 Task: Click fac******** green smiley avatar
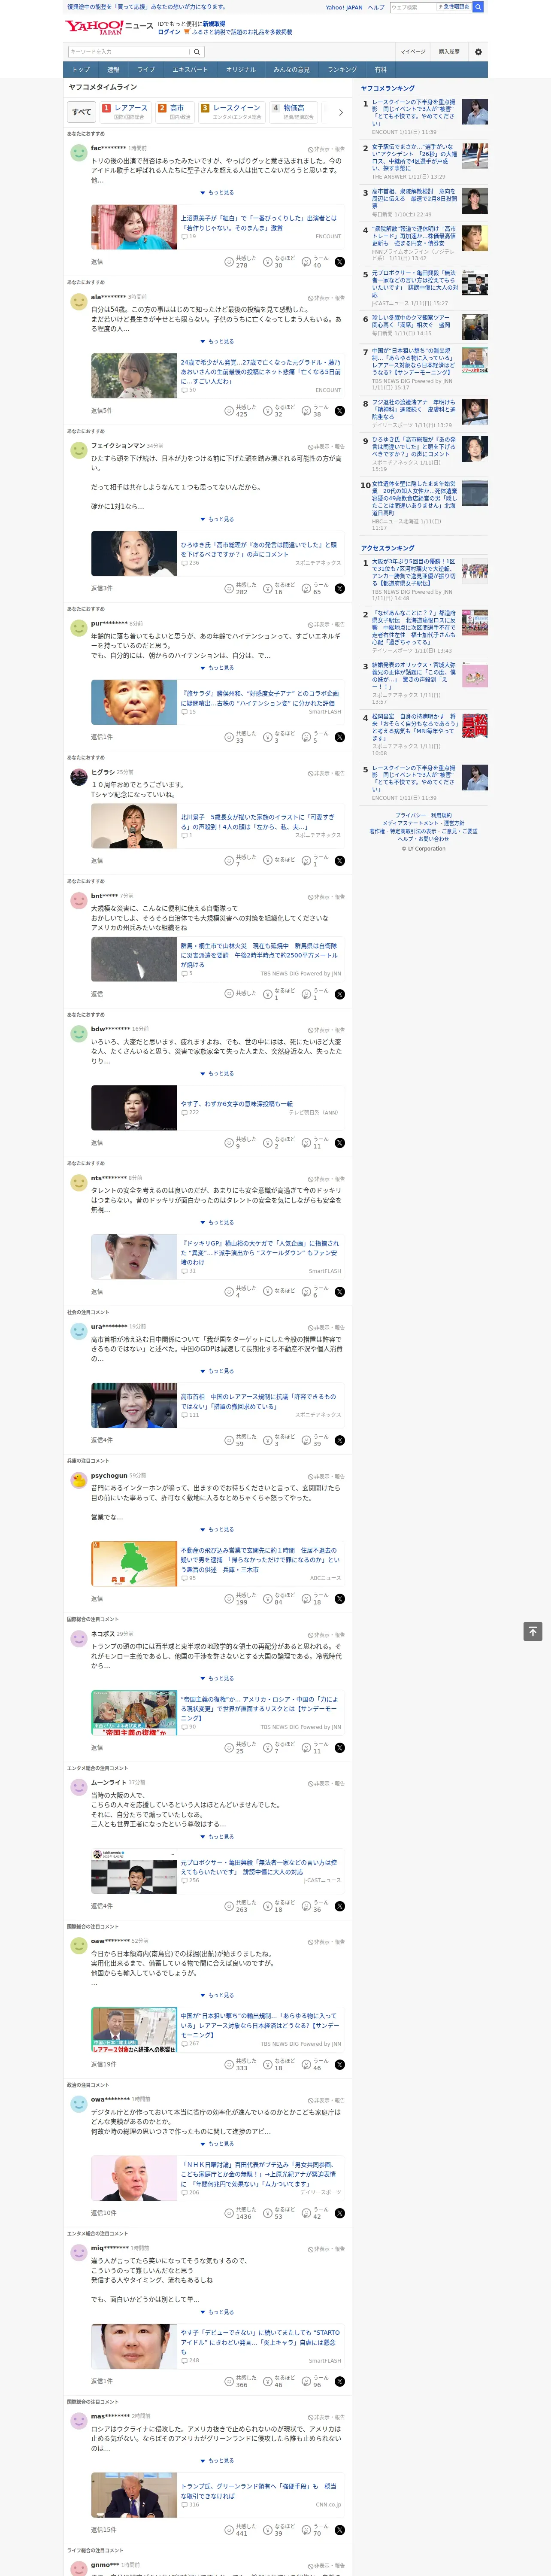78,152
